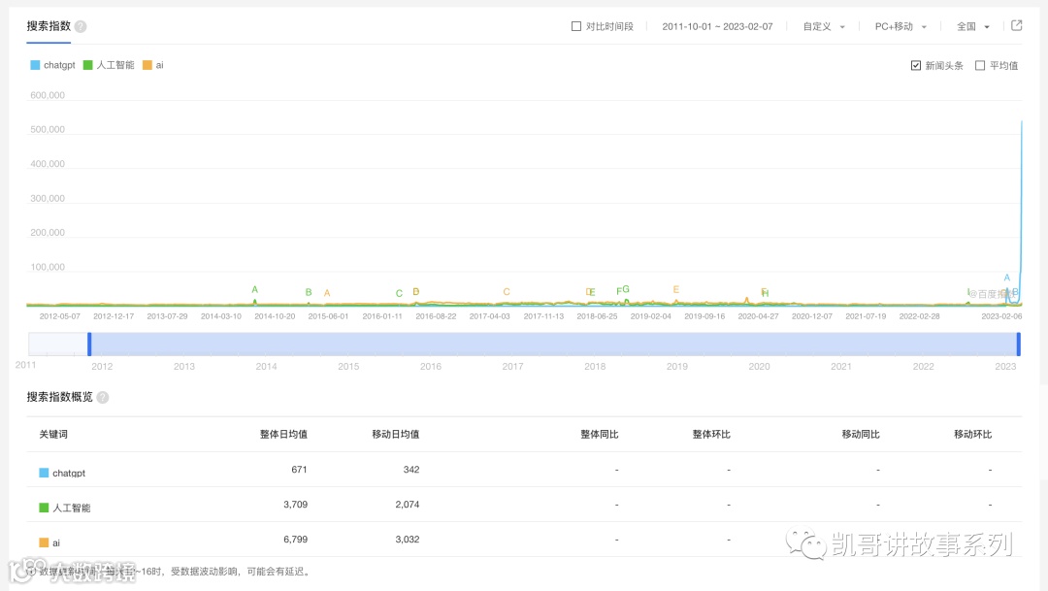
Task: Open the 全国 region dropdown
Action: pyautogui.click(x=972, y=26)
